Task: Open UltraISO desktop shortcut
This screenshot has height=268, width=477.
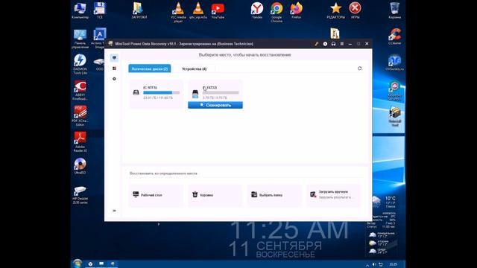Action: pos(80,166)
